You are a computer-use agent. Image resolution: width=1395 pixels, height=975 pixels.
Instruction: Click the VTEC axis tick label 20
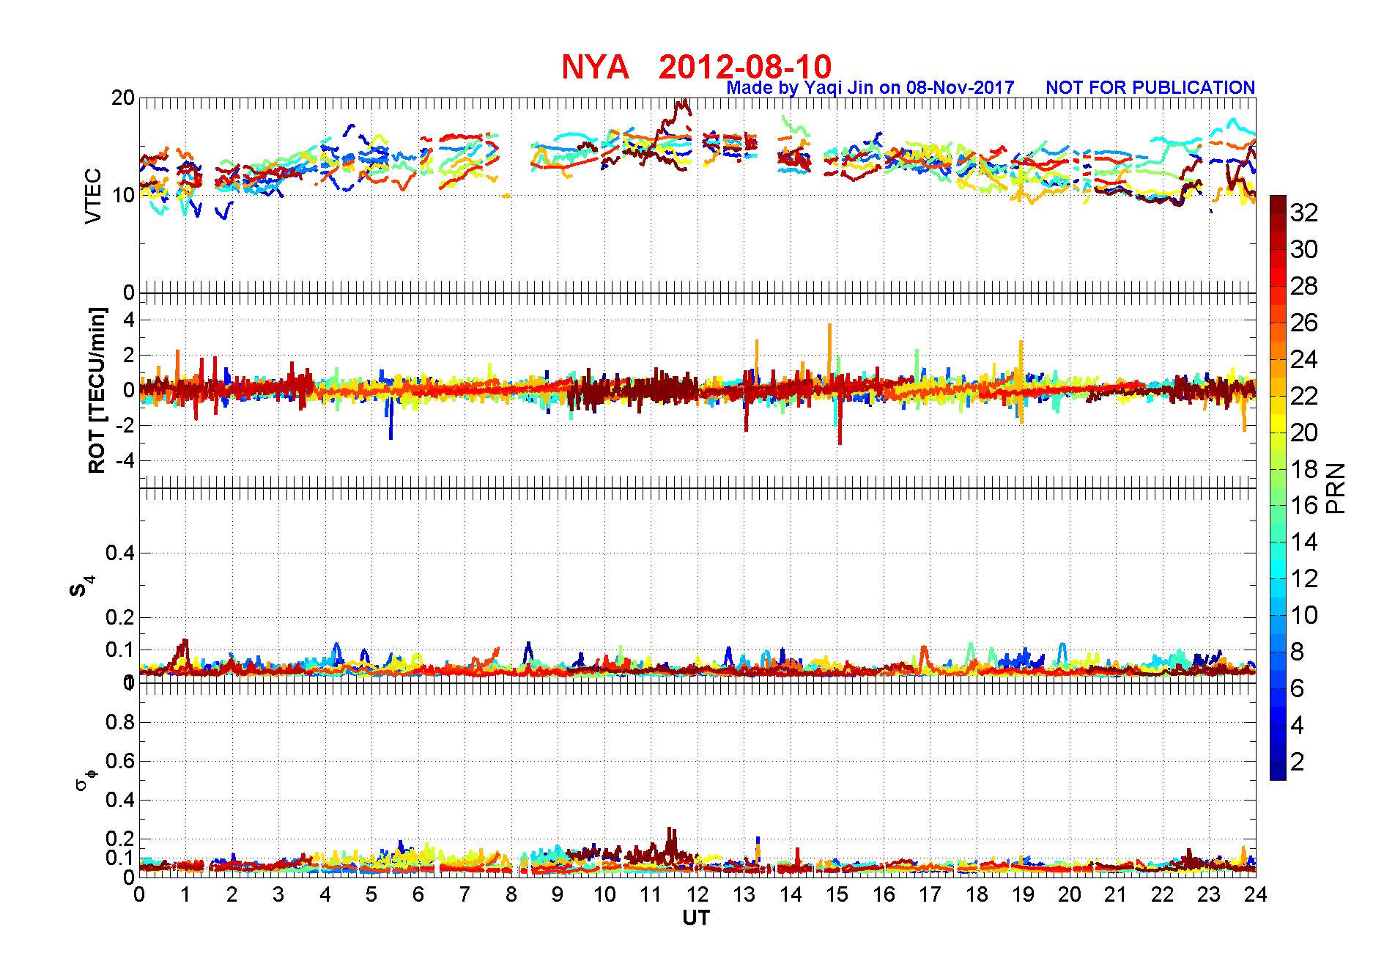pos(122,97)
